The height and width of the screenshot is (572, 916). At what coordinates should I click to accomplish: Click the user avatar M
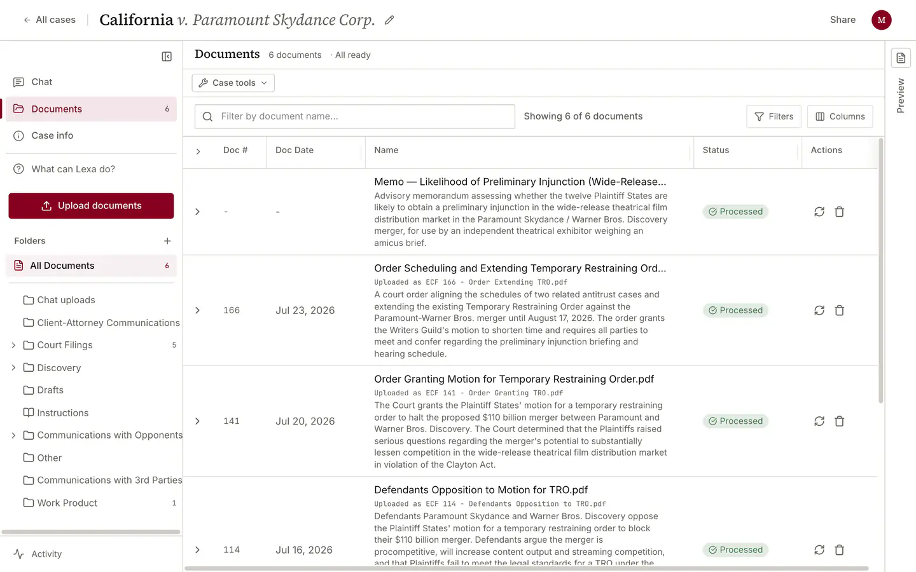(881, 20)
